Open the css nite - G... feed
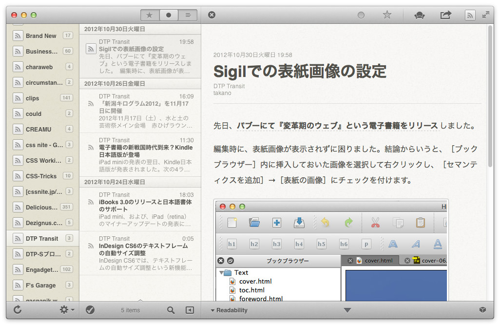Image resolution: width=500 pixels, height=325 pixels. point(43,145)
